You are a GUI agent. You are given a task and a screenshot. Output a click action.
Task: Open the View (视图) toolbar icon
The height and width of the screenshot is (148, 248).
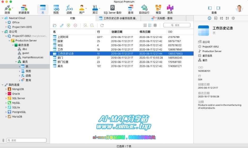coord(56,8)
